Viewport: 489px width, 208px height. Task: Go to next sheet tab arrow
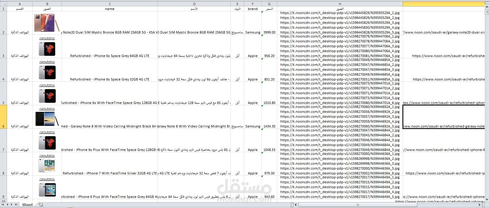[x=12, y=205]
